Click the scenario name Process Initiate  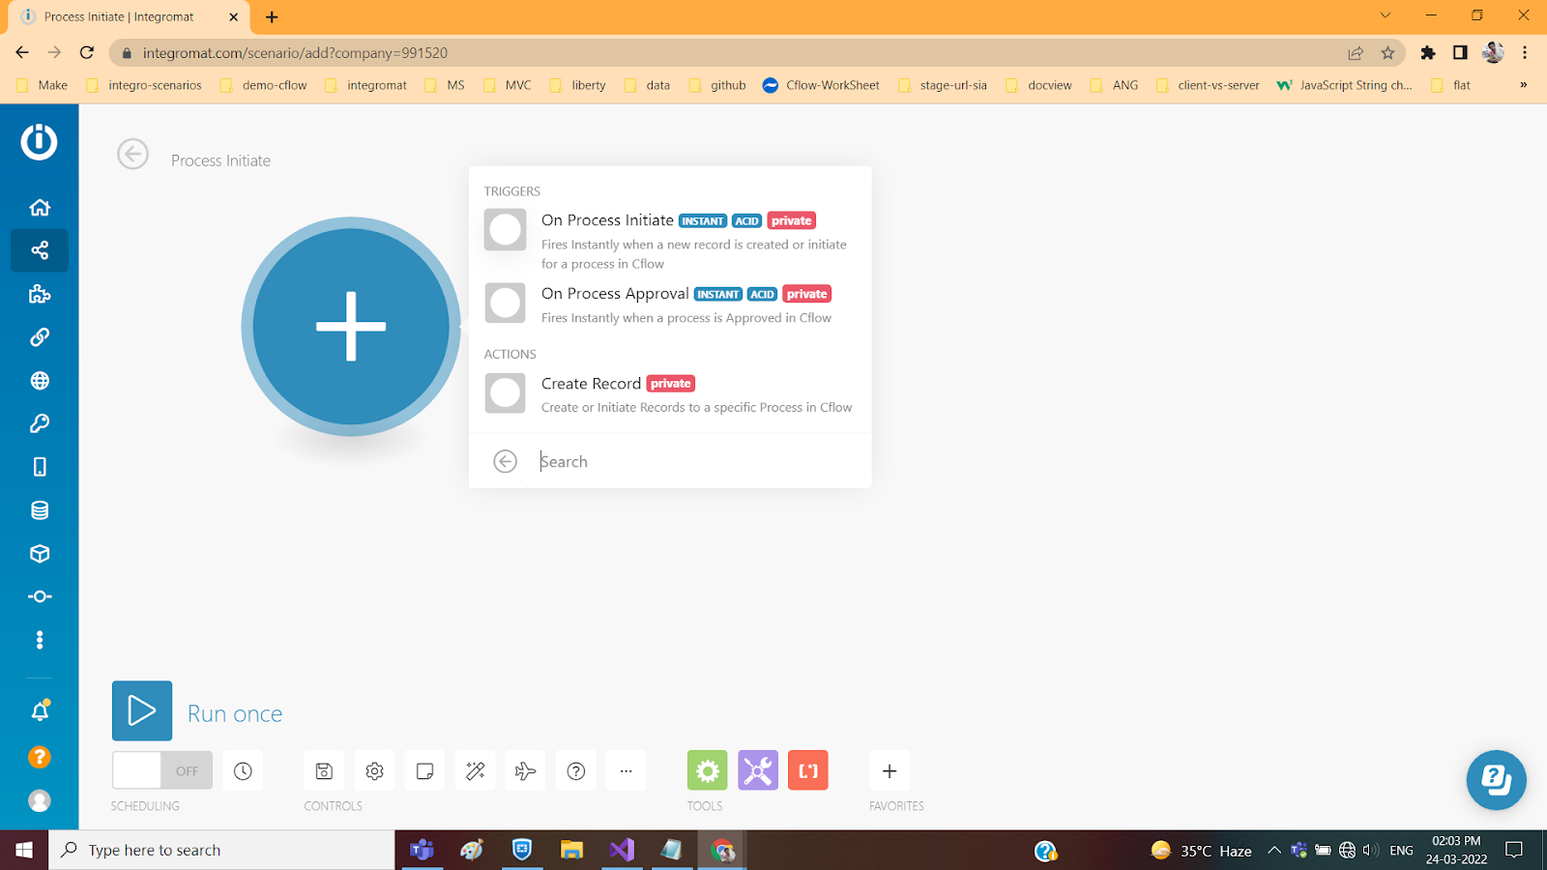click(220, 160)
